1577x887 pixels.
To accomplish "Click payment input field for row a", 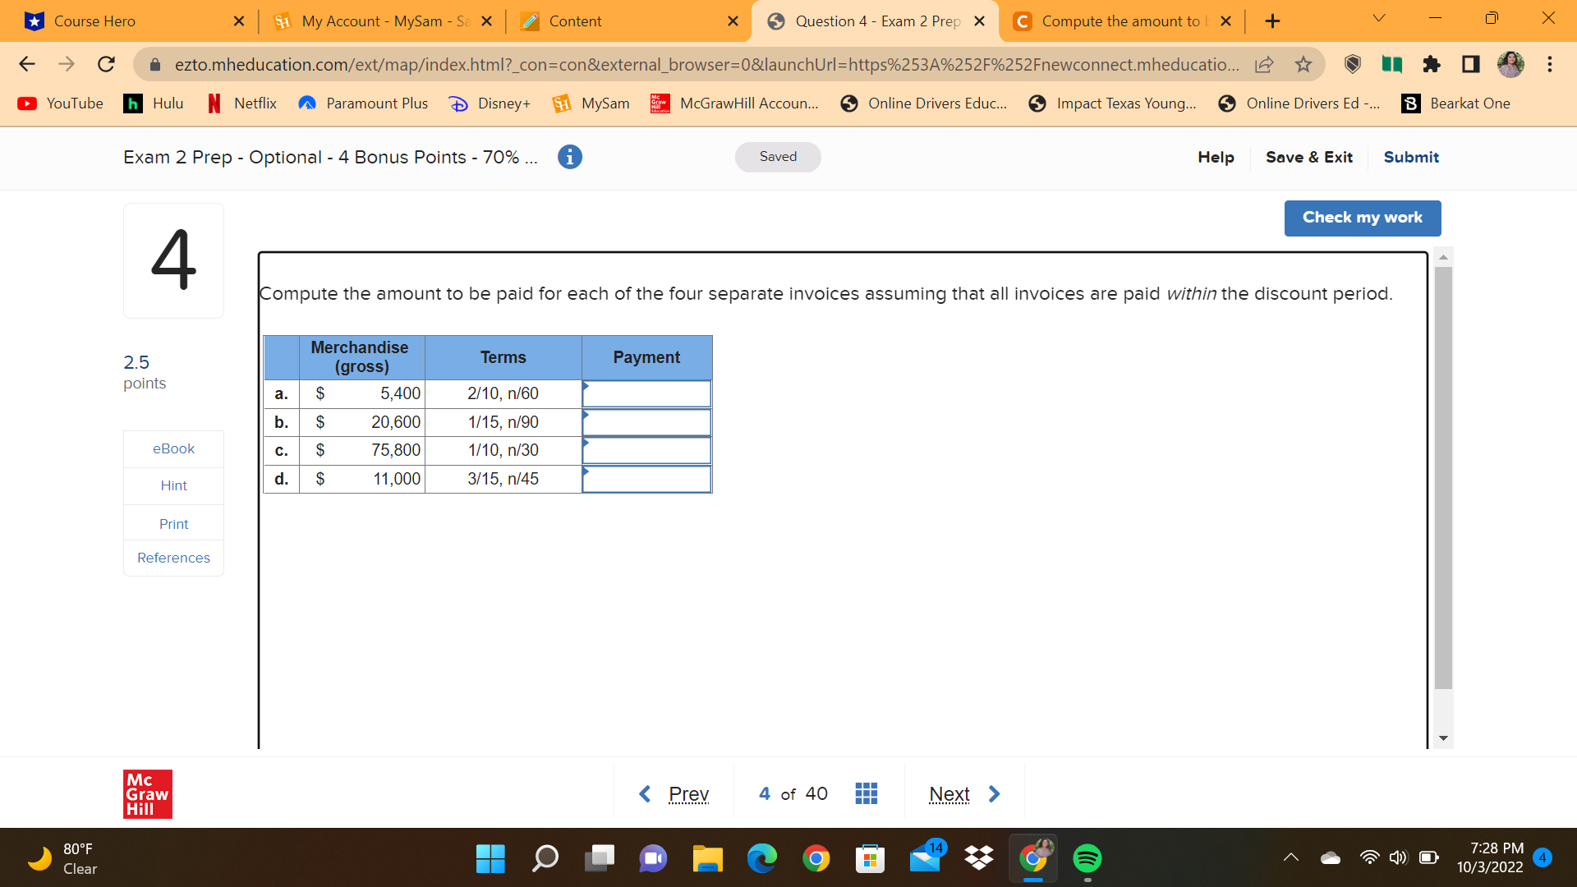I will click(x=646, y=394).
